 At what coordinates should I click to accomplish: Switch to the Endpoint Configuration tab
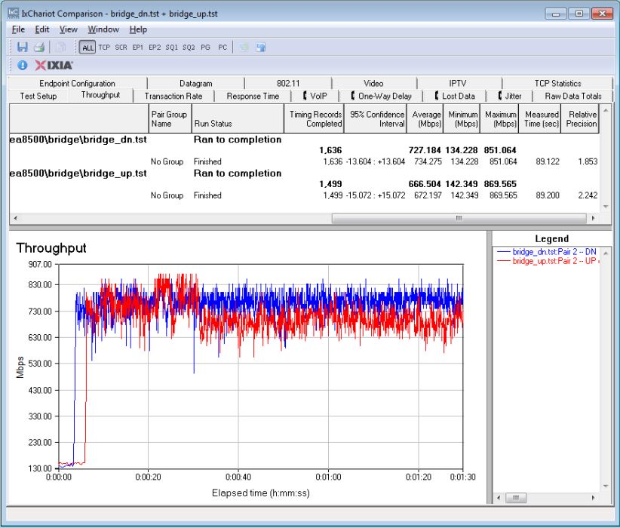click(77, 84)
